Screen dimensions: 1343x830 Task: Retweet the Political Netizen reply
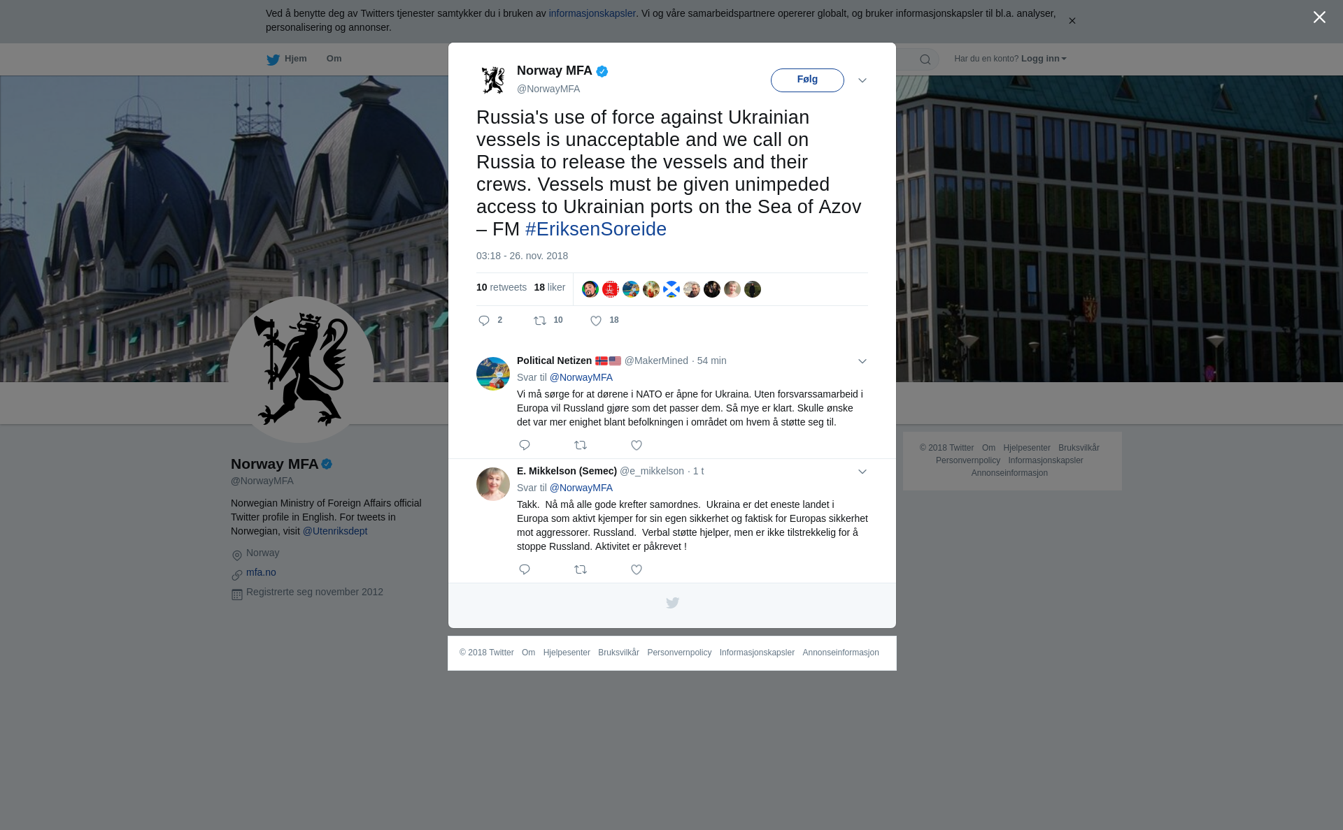(581, 445)
